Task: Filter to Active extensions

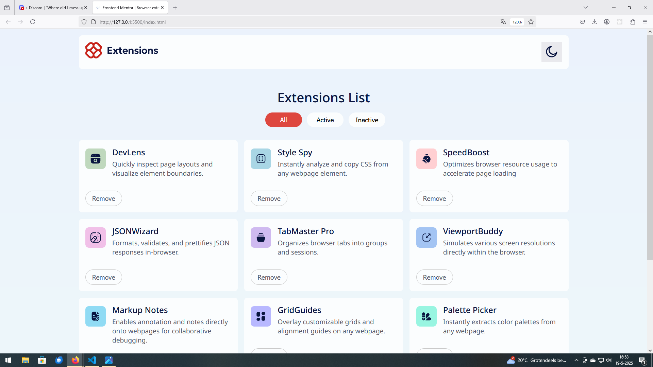Action: 325,120
